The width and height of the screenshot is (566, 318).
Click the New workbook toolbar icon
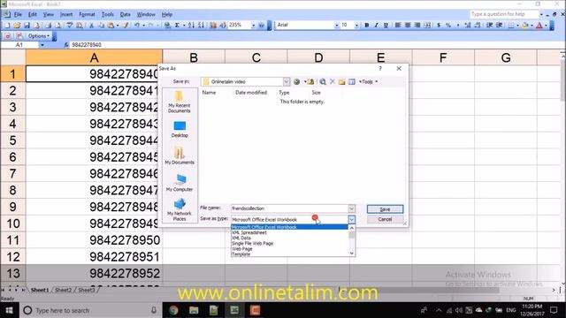(7, 26)
